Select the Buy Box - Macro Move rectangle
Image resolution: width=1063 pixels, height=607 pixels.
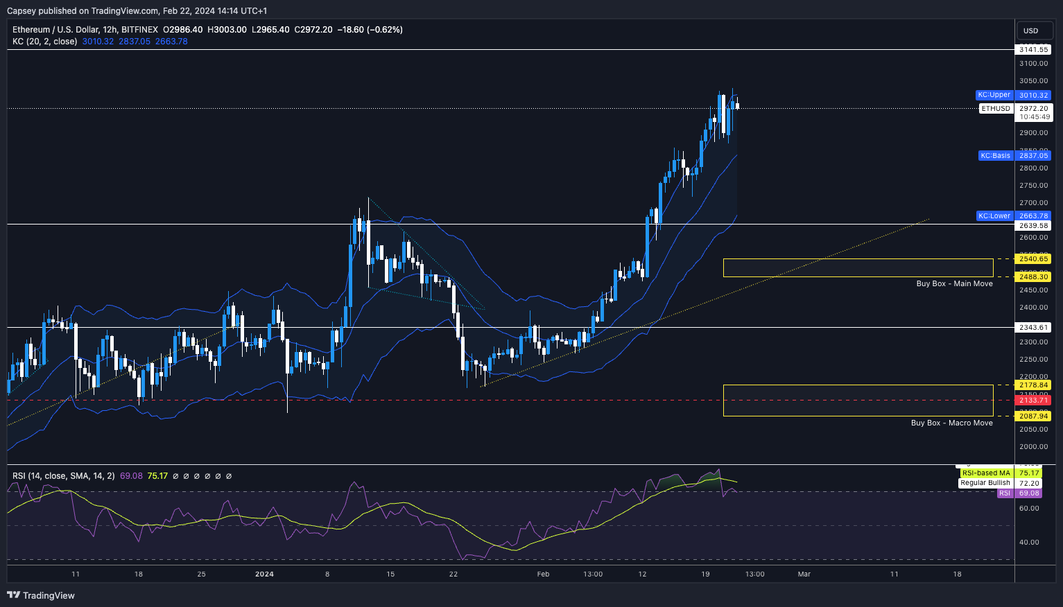coord(858,401)
